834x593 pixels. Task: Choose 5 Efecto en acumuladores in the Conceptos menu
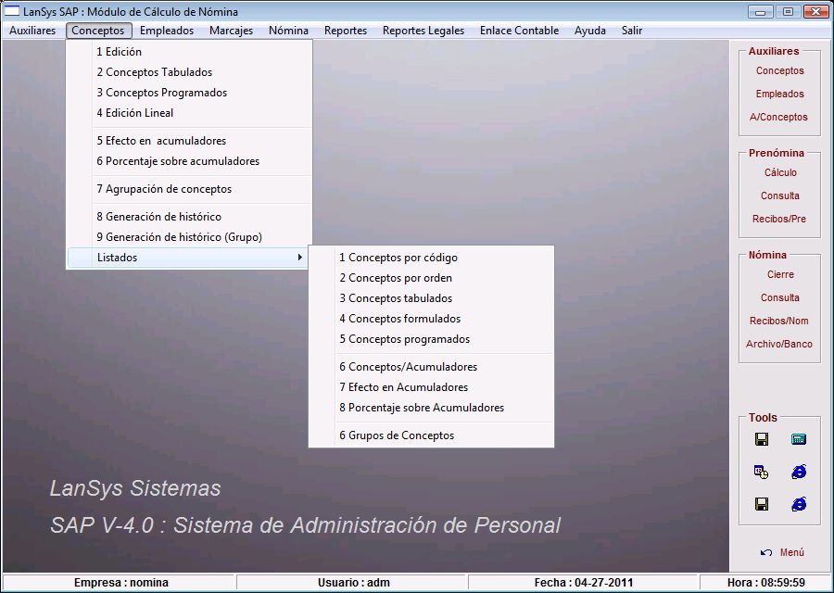pos(189,141)
